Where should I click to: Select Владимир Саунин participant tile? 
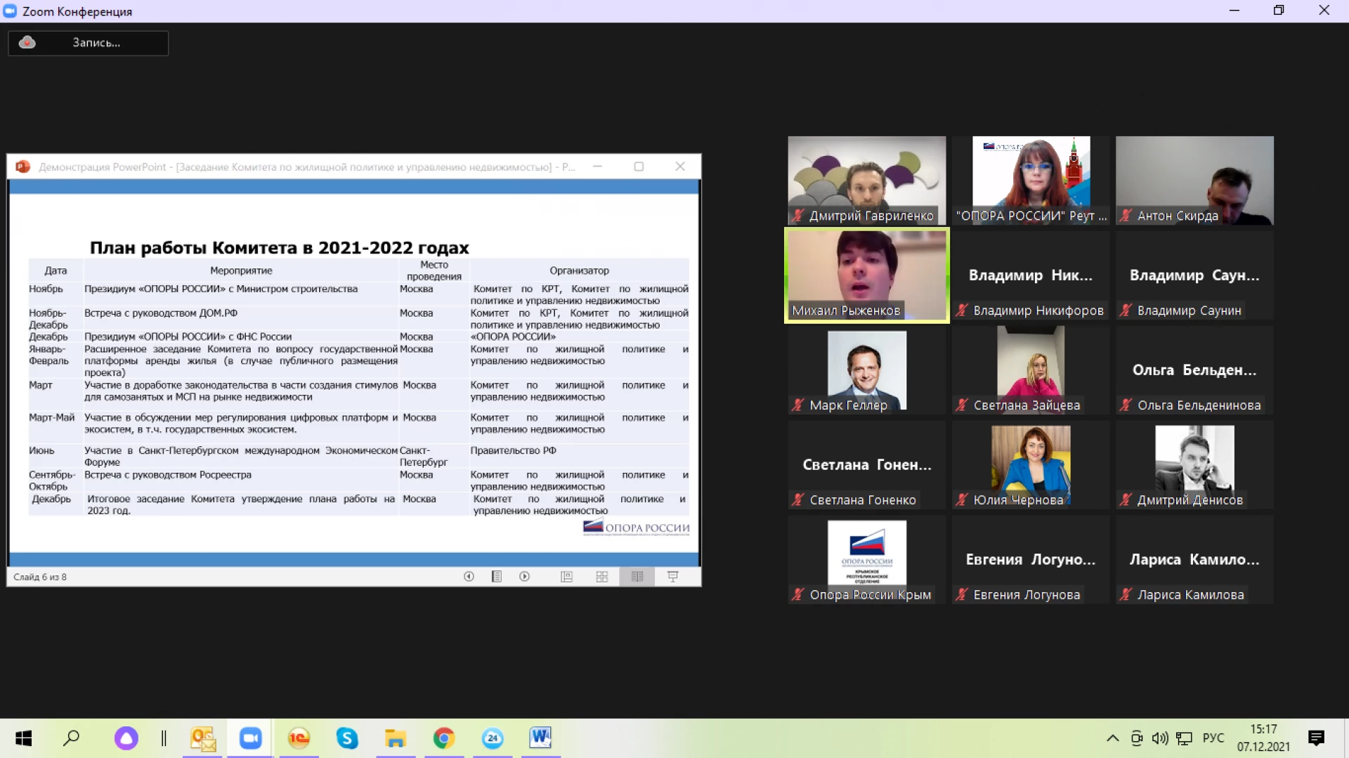(1194, 275)
